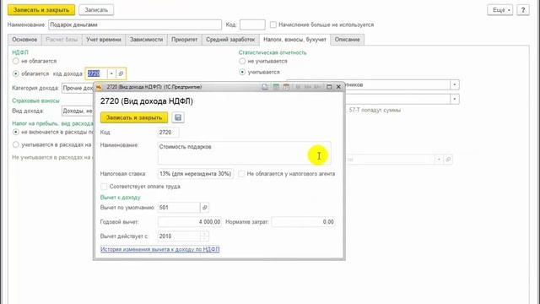Toggle 'Начисление больше не используется' checkbox
540x304 pixels.
point(273,24)
